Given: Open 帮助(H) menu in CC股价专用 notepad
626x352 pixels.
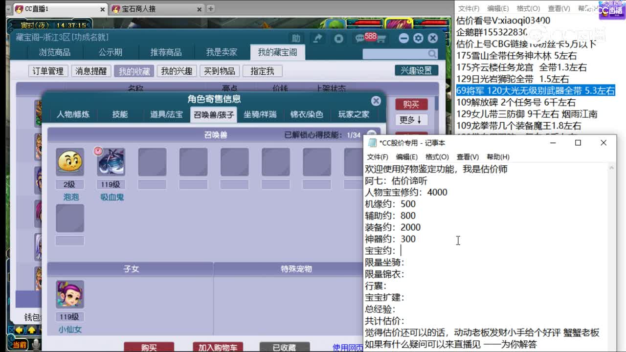Looking at the screenshot, I should pos(498,157).
